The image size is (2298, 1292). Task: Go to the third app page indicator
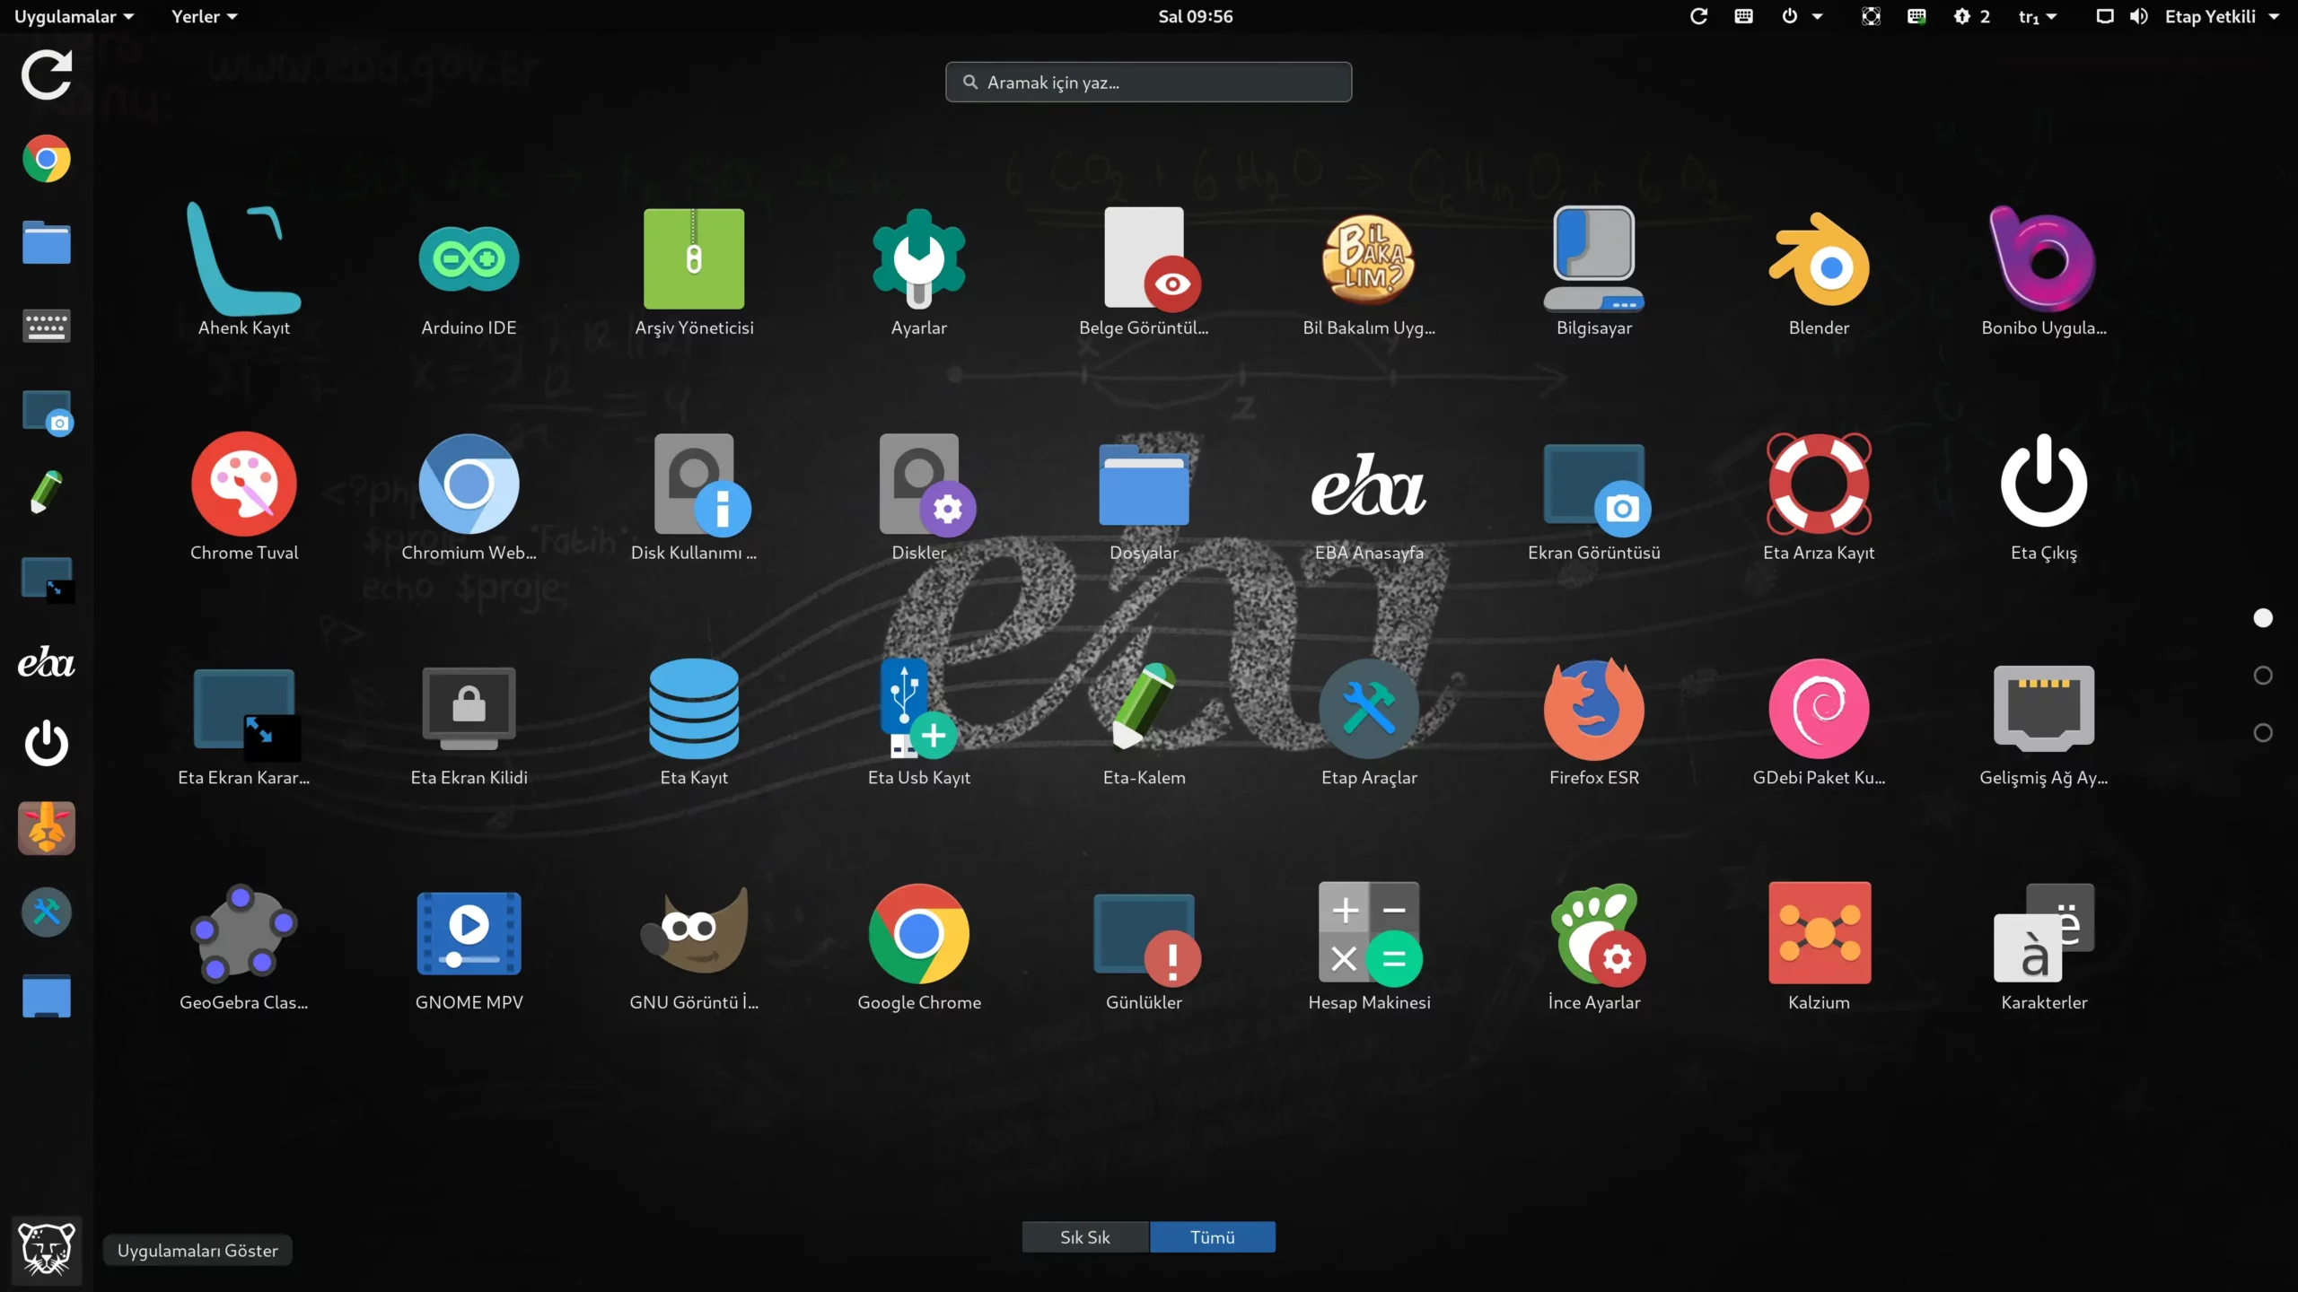point(2263,733)
